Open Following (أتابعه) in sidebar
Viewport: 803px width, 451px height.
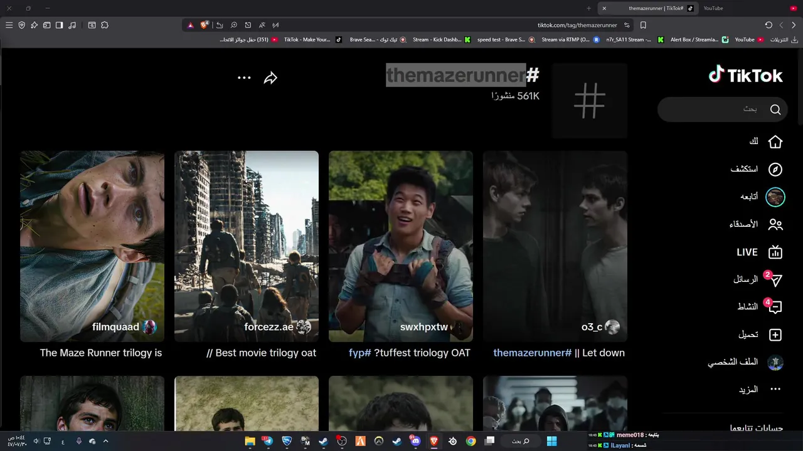(762, 197)
